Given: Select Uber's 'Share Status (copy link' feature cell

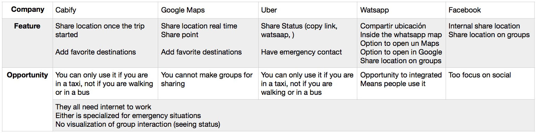Looking at the screenshot, I should click(308, 43).
